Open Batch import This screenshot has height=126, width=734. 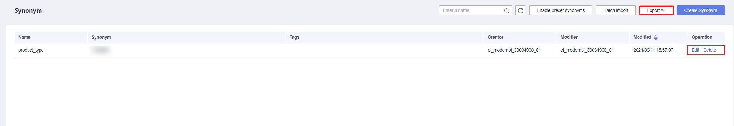[x=616, y=10]
